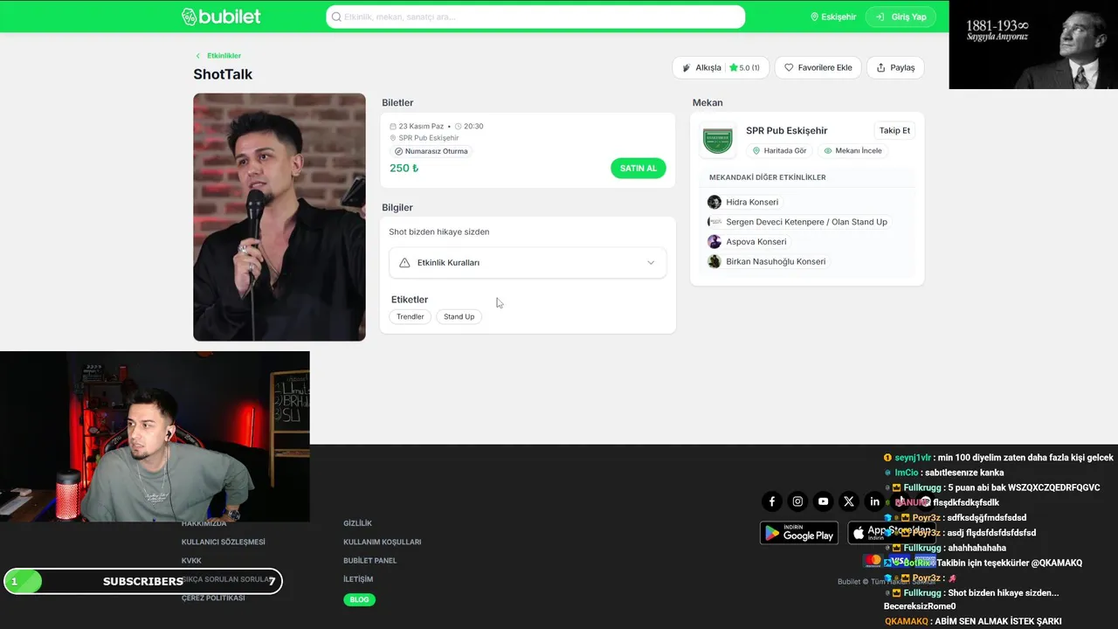
Task: Open the Kullanıcı Sözleşmesi footer link
Action: [x=224, y=543]
